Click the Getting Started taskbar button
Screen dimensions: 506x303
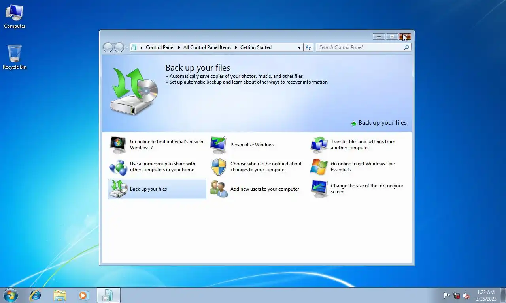tap(108, 295)
